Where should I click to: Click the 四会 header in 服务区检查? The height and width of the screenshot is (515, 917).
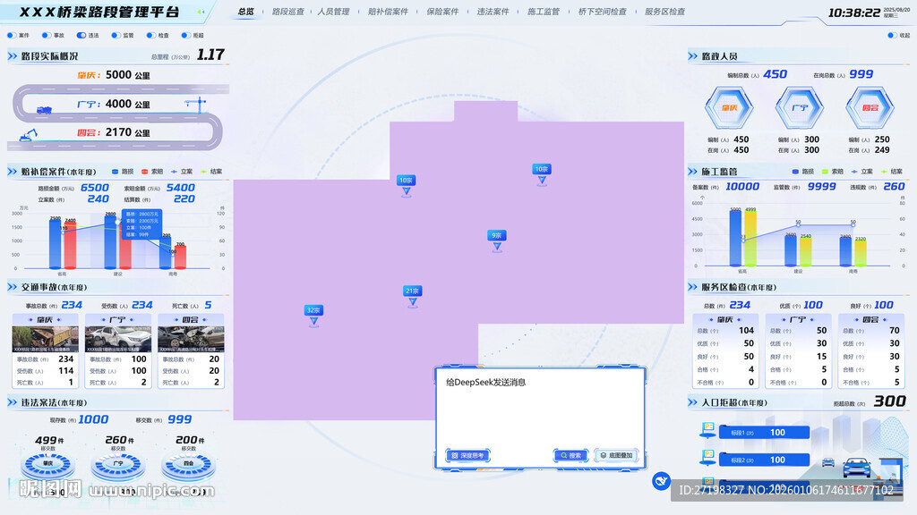(870, 319)
